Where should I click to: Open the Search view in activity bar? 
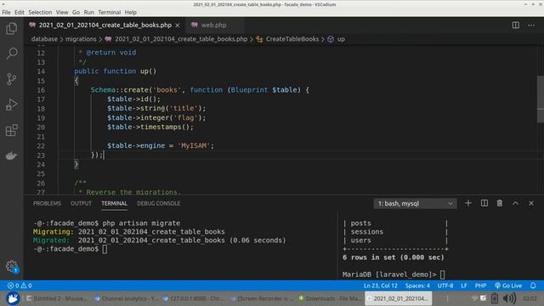11,54
